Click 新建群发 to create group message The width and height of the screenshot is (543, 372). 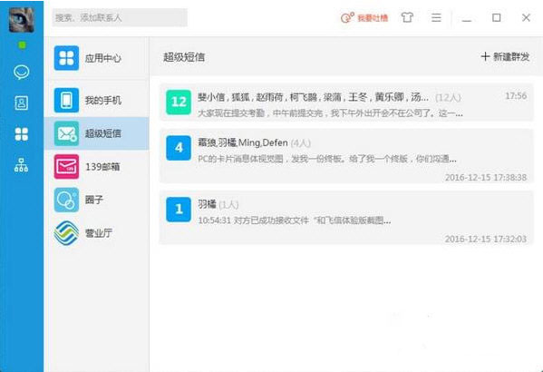505,57
